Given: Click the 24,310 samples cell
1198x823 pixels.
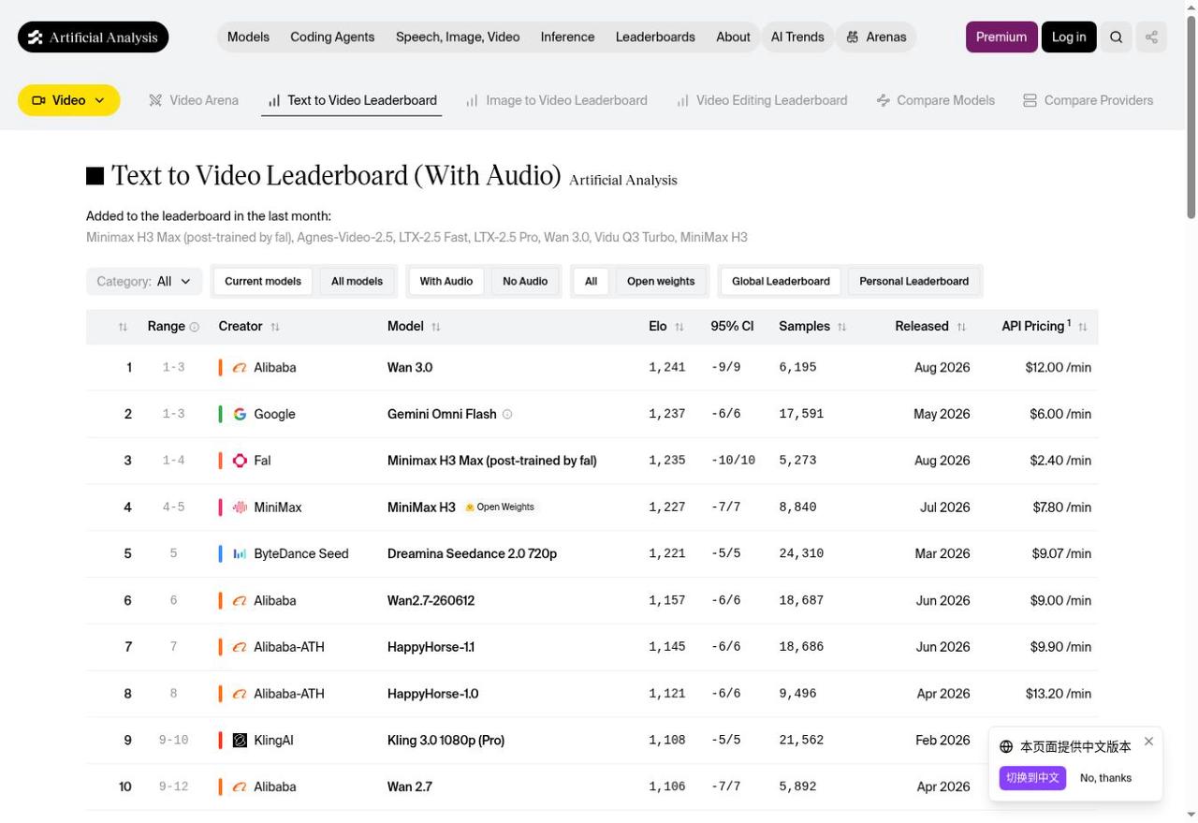Looking at the screenshot, I should tap(801, 554).
